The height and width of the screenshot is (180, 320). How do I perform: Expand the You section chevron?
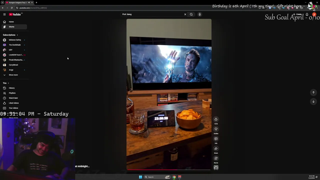tap(8, 83)
